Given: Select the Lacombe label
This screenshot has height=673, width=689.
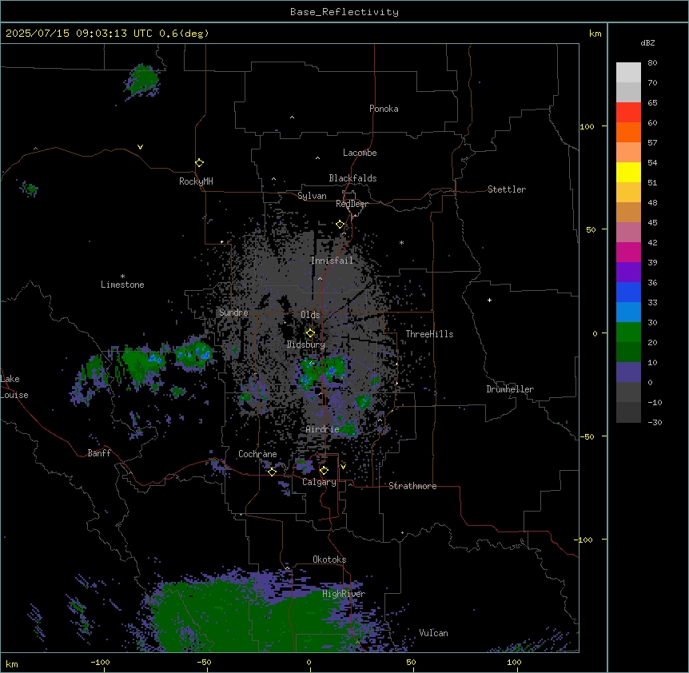Looking at the screenshot, I should 360,153.
